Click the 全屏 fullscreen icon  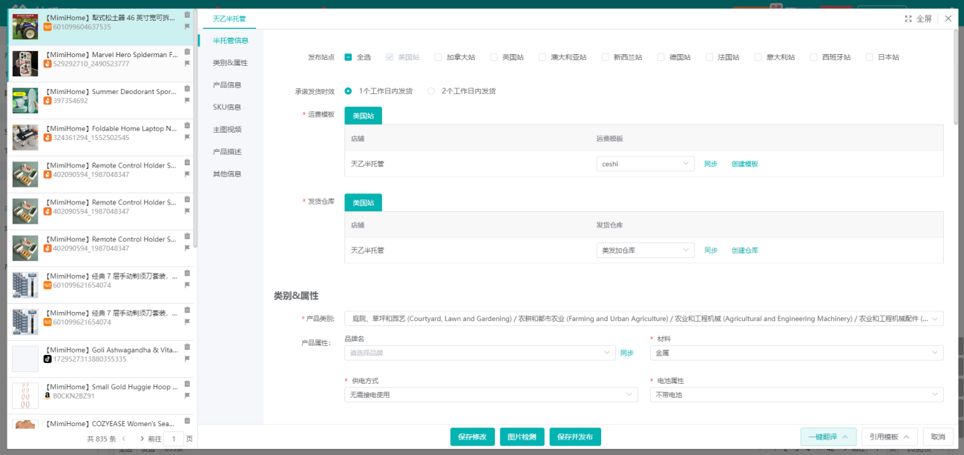(x=908, y=19)
